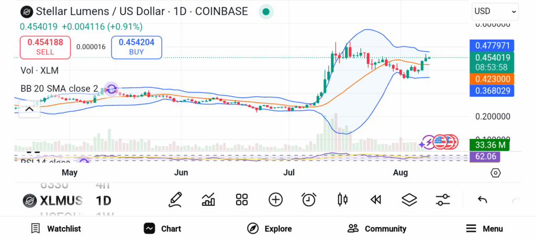This screenshot has width=536, height=241.
Task: Open the Menu tab
Action: pos(484,228)
